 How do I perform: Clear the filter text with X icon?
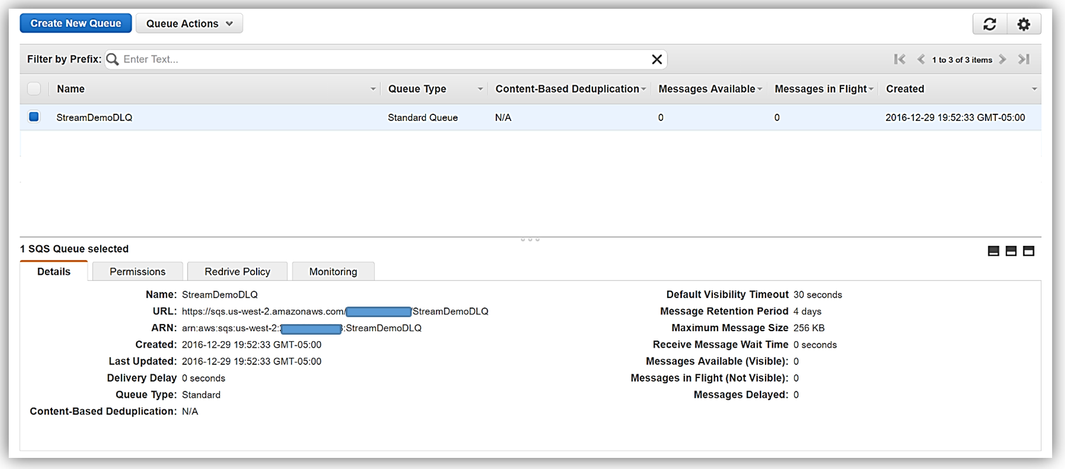pos(657,59)
